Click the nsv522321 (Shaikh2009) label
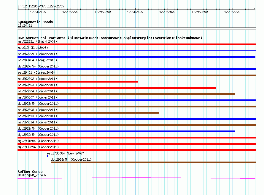 pos(37,41)
